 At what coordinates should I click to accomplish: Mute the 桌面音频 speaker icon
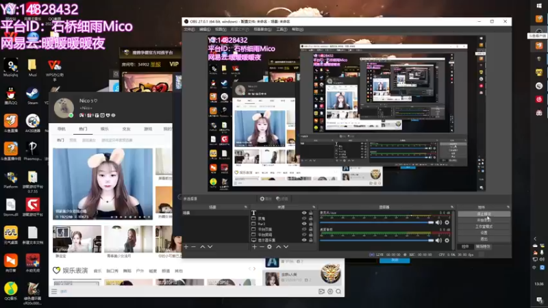tap(438, 240)
